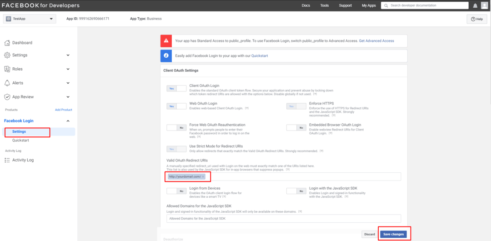Open help tooltip for Embedded Browser OAuth Login
Screen dimensions: 491x241
(331, 133)
